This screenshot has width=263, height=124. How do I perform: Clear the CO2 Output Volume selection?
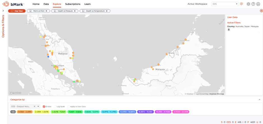[34, 106]
